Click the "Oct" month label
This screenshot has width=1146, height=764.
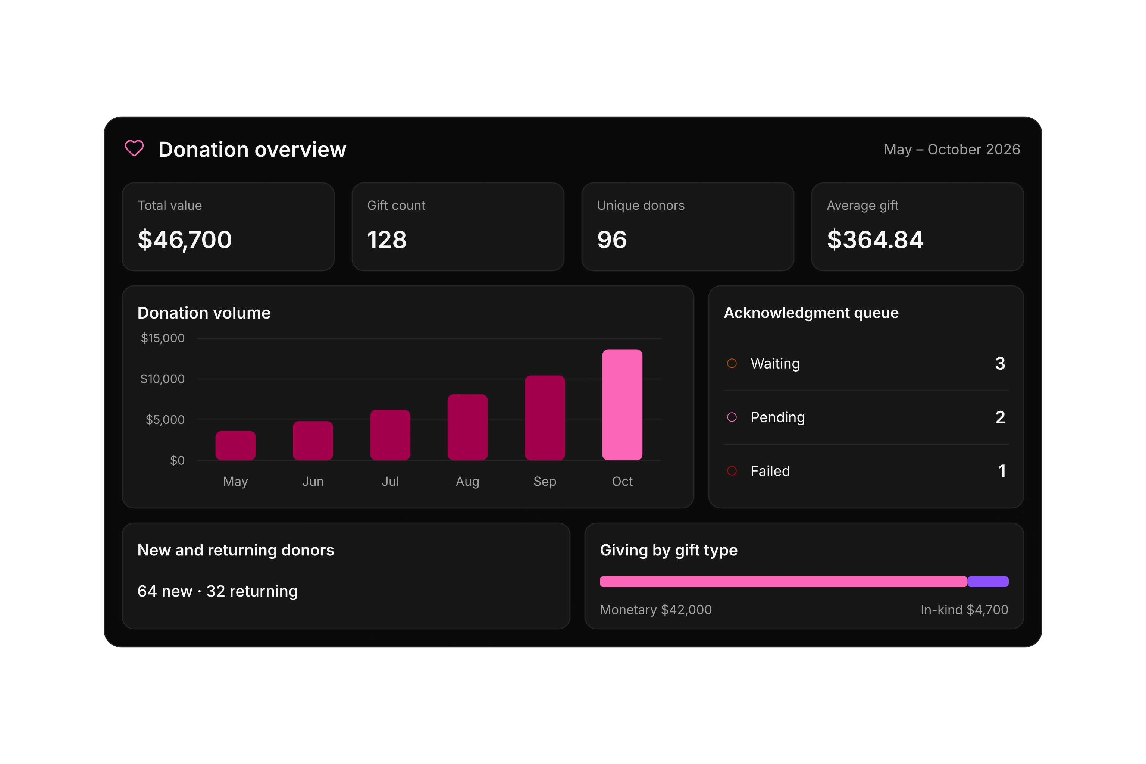click(x=622, y=481)
